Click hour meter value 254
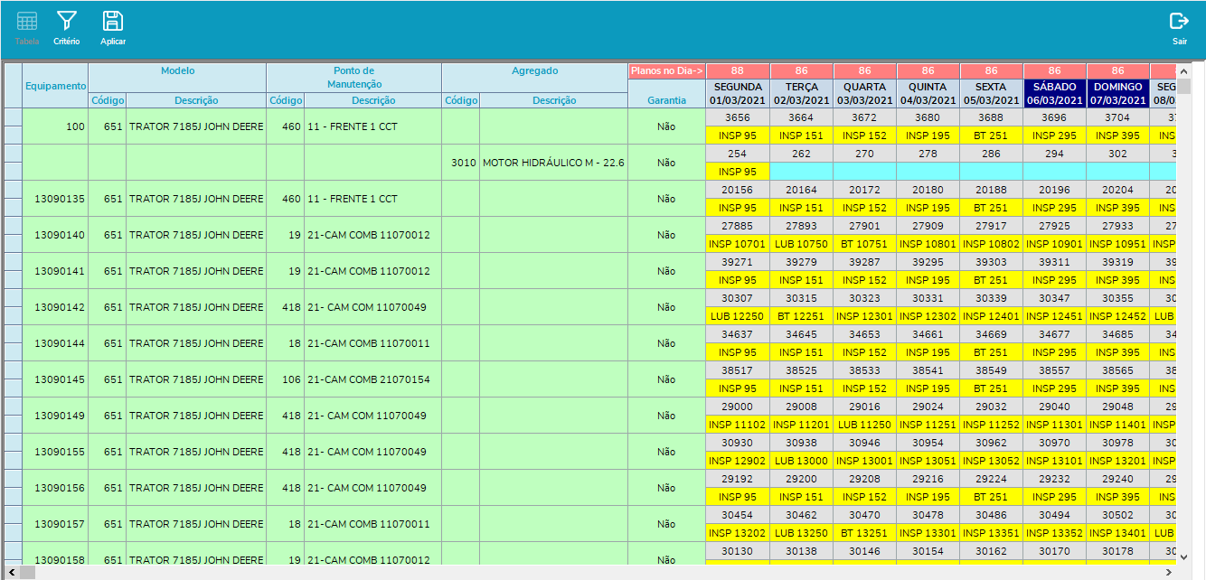1206x580 pixels. [x=738, y=154]
